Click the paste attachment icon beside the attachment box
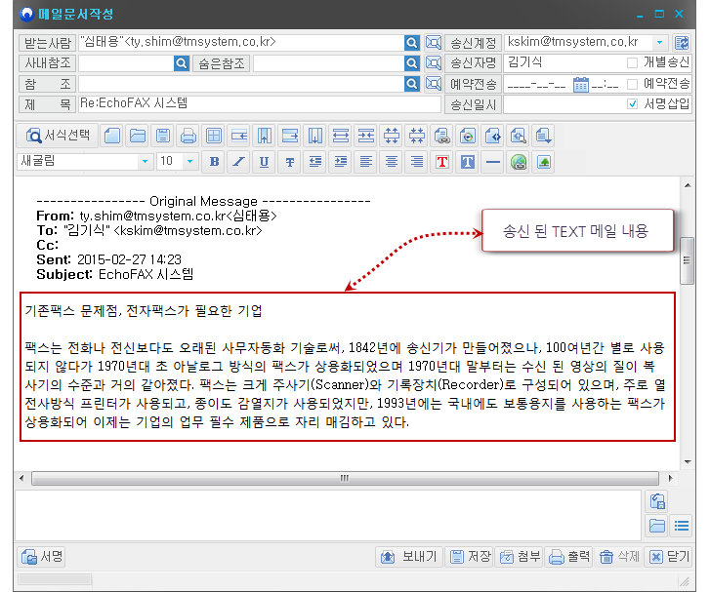Viewport: 710px width, 592px height. (657, 501)
